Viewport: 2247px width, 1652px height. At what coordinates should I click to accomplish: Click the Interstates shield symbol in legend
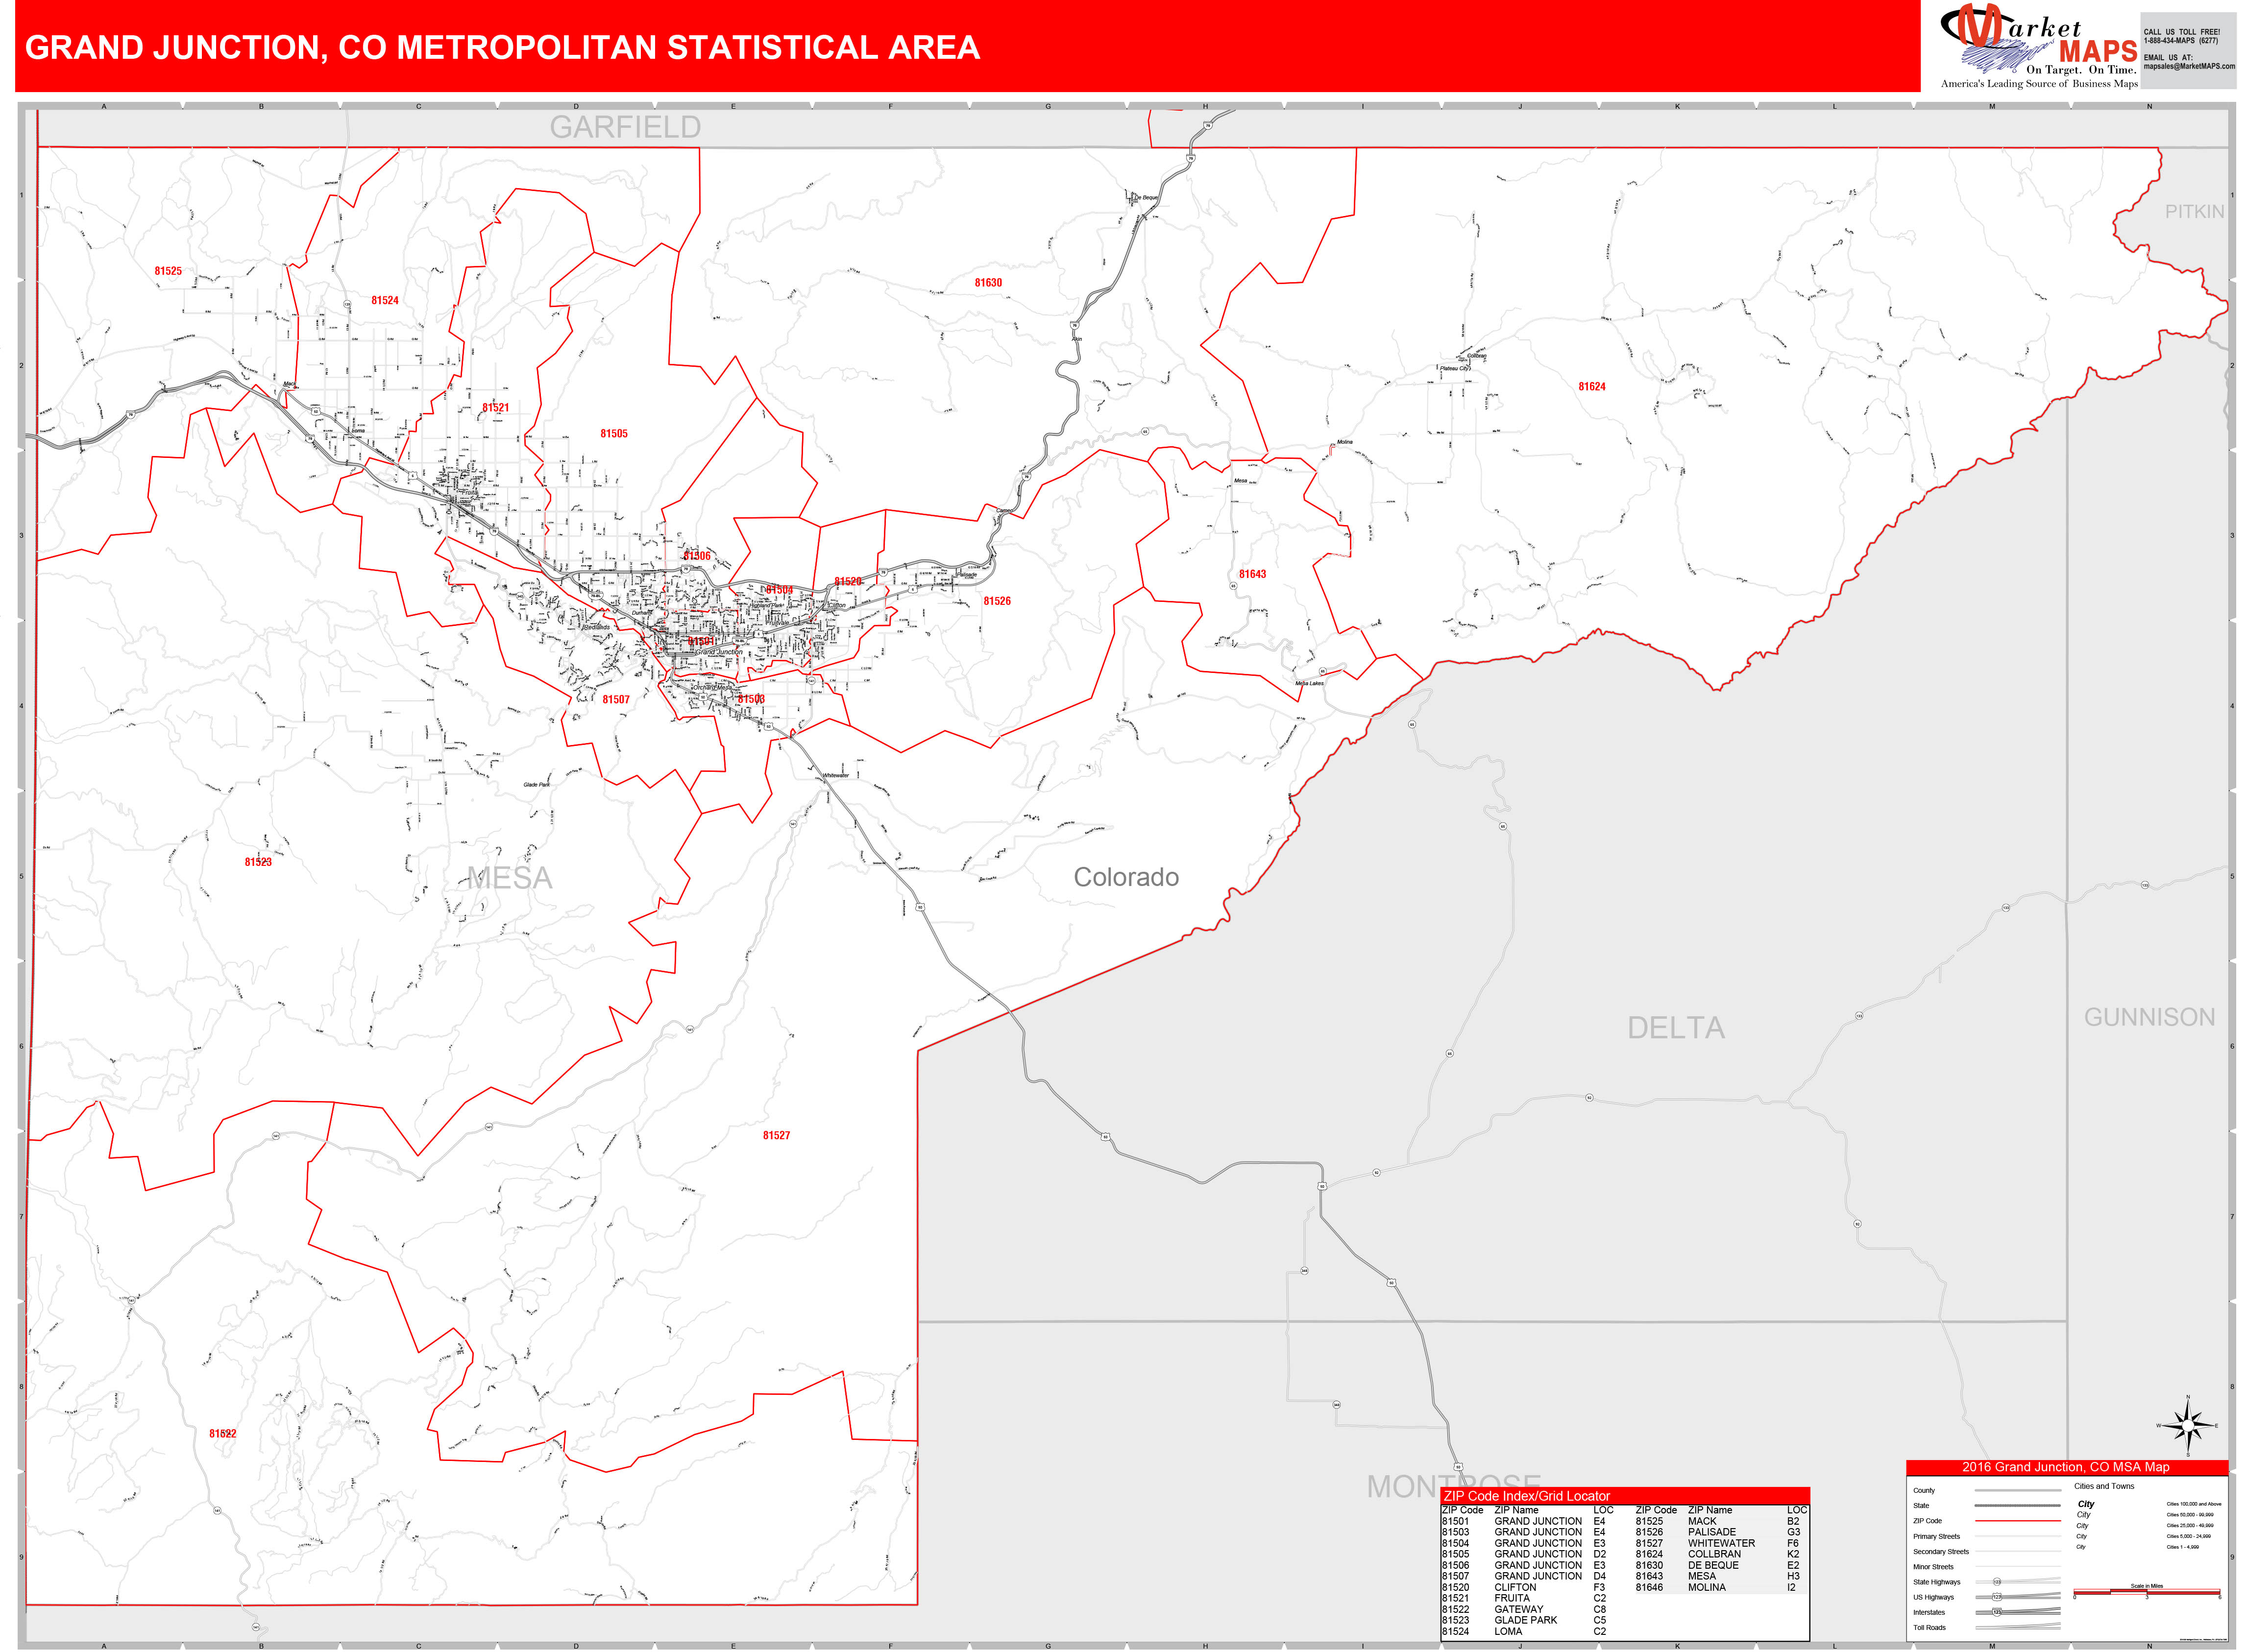tap(1997, 1612)
